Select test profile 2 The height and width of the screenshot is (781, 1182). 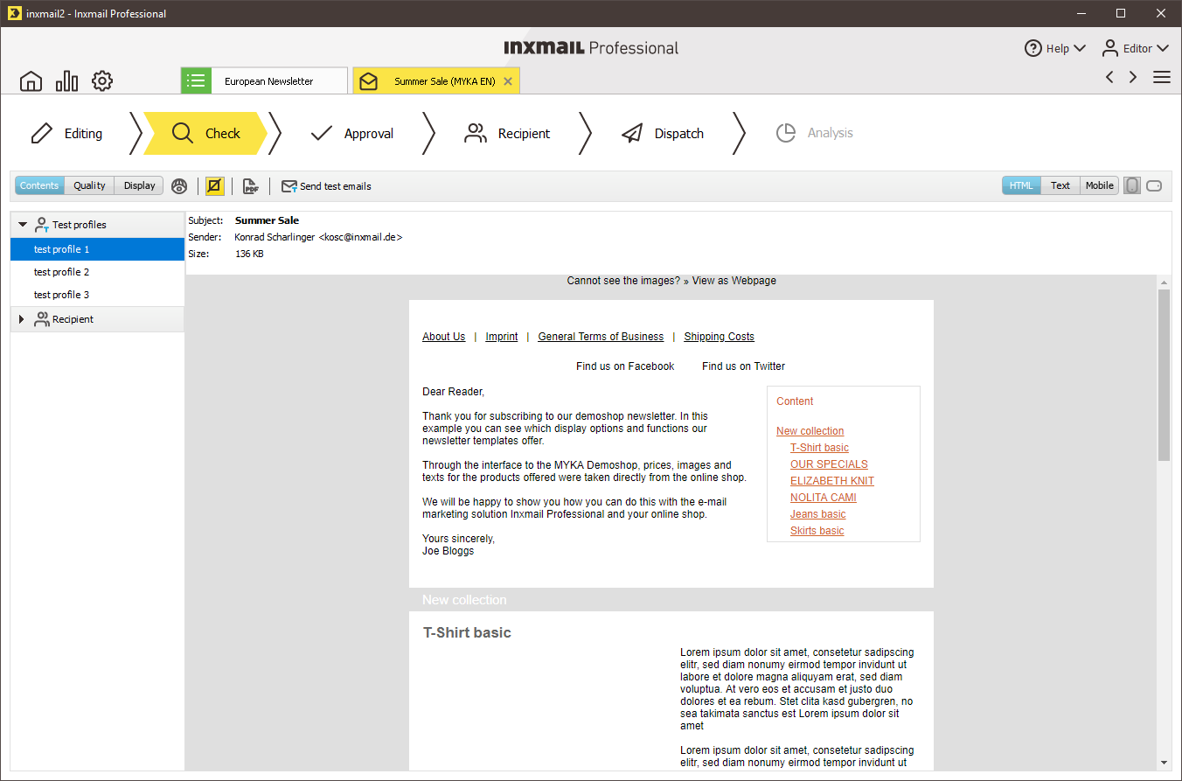pos(97,272)
